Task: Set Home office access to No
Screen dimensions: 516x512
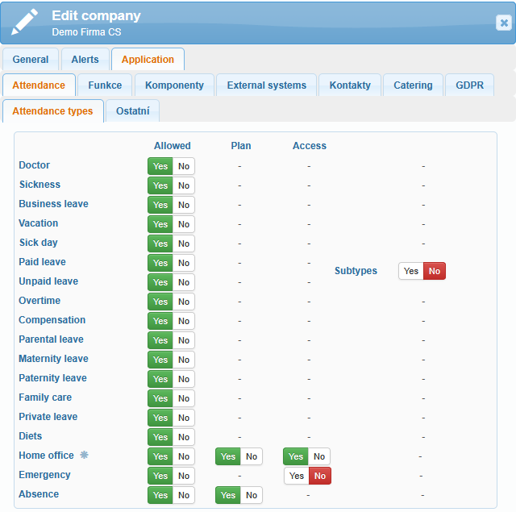Action: pyautogui.click(x=319, y=456)
